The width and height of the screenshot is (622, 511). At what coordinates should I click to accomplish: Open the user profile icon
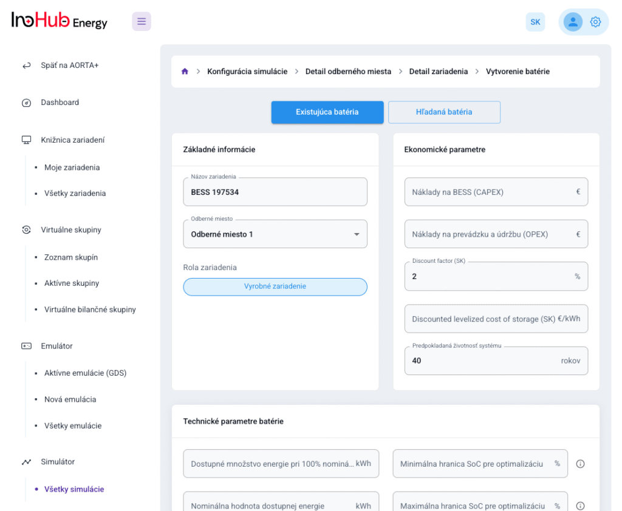click(x=572, y=22)
